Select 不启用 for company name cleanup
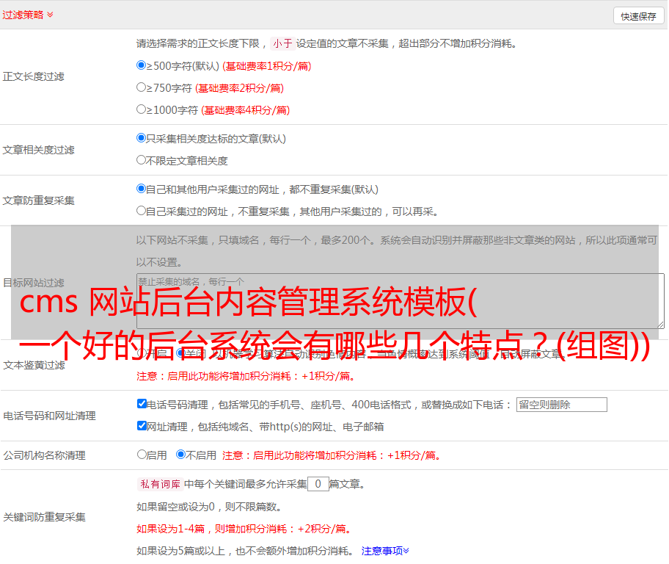669x564 pixels. (180, 455)
